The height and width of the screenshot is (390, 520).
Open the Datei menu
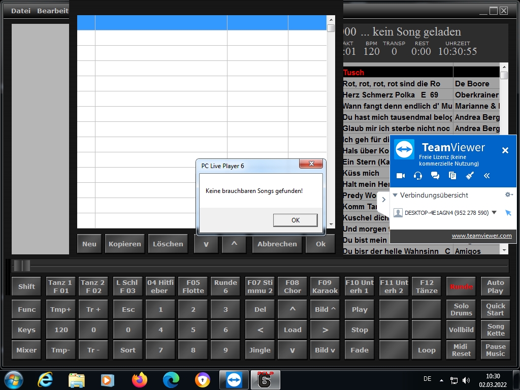pos(21,11)
